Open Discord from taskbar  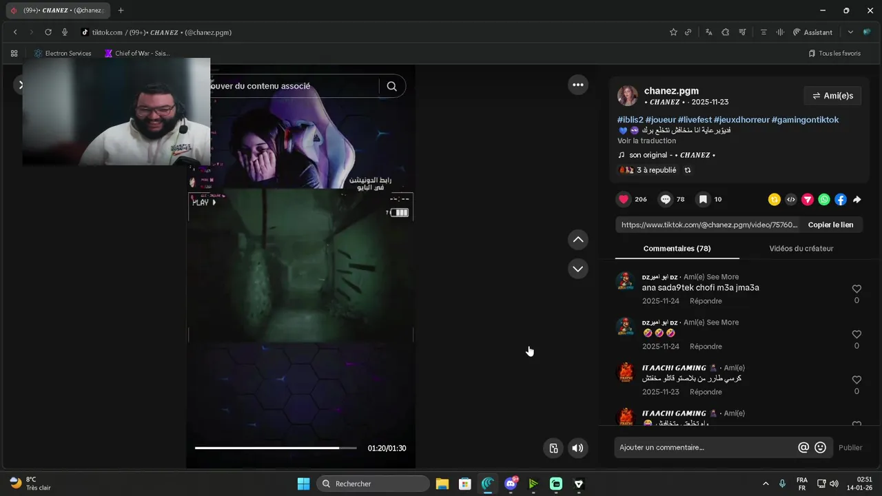point(511,484)
